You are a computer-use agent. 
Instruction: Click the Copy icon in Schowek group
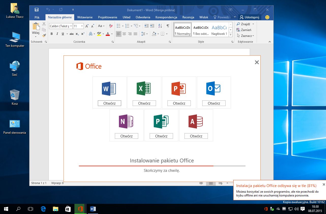click(44, 30)
